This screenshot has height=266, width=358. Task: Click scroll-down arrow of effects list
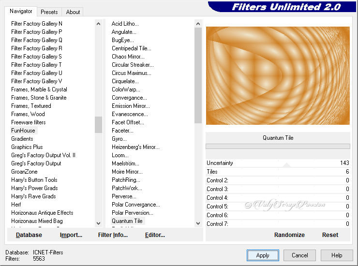pyautogui.click(x=198, y=223)
